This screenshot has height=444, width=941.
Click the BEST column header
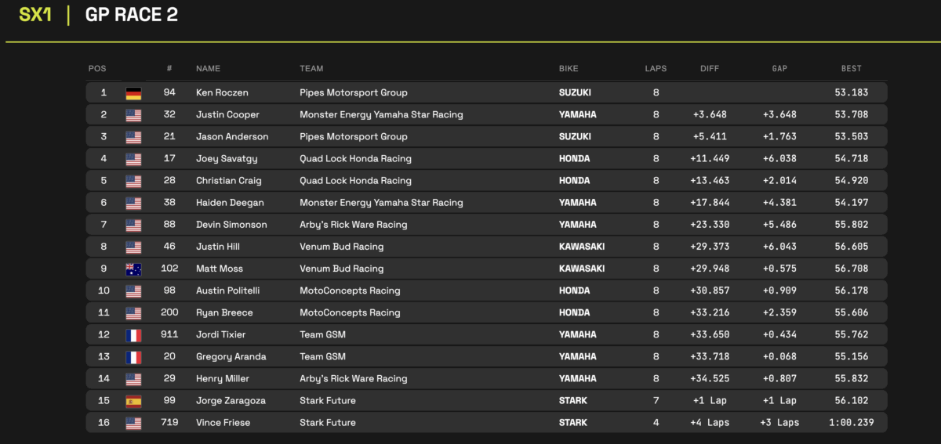(851, 69)
